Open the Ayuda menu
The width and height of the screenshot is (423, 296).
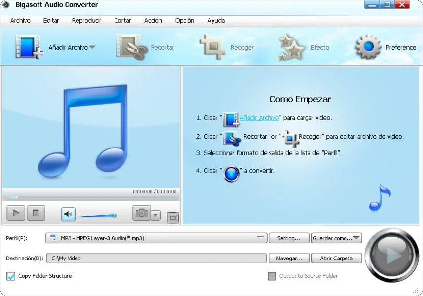(216, 21)
